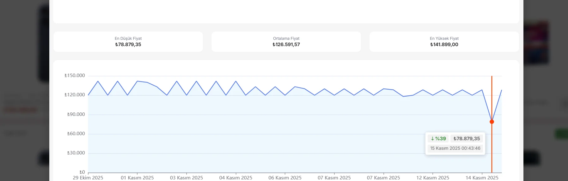Click the Ortalama Fiyat ₺126.591,57 card
The height and width of the screenshot is (181, 568).
click(286, 42)
